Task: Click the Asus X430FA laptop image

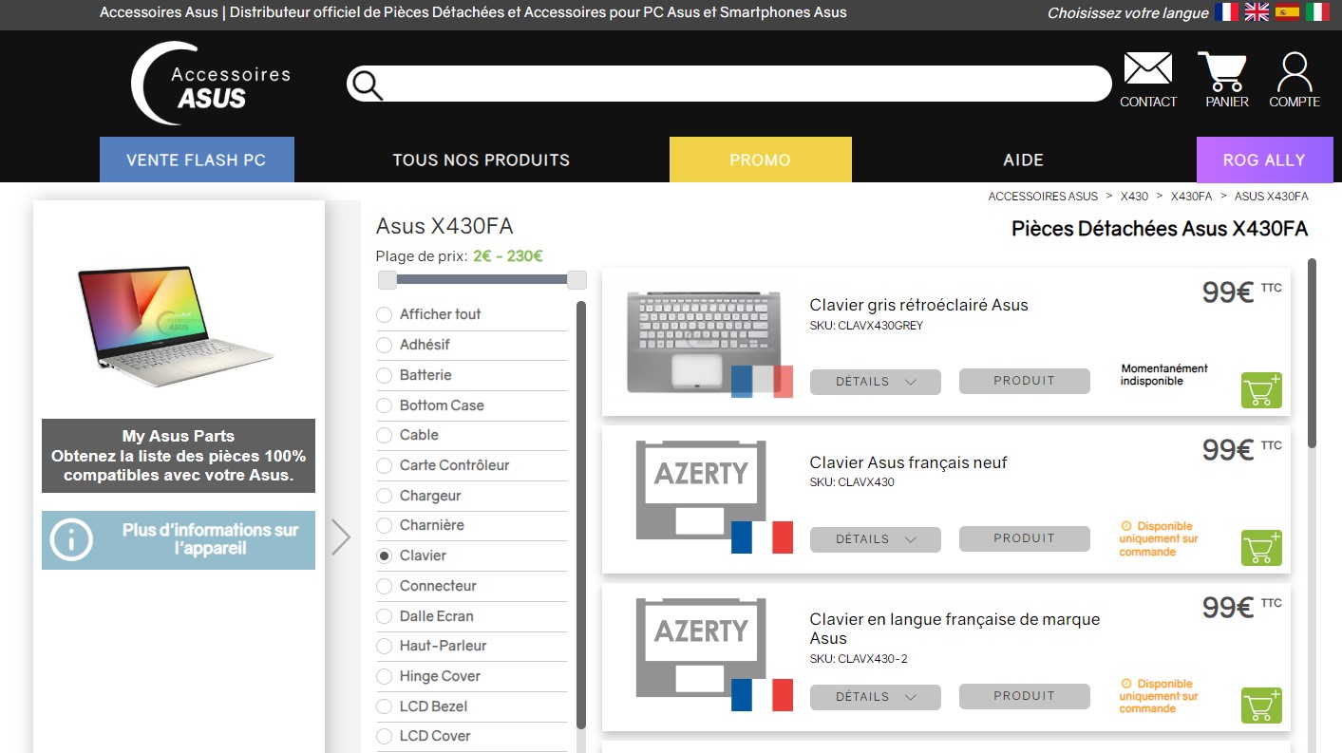Action: pyautogui.click(x=177, y=325)
